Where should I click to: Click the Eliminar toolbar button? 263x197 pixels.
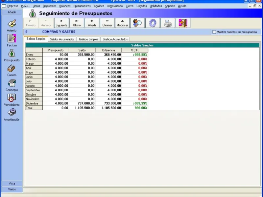pyautogui.click(x=107, y=23)
